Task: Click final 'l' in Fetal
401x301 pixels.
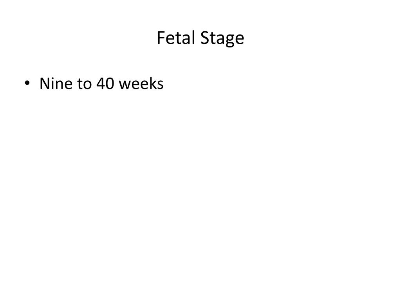Action: tap(193, 38)
